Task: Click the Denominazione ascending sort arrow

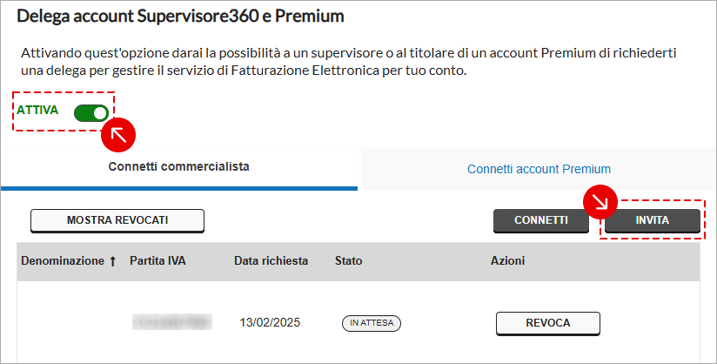Action: click(113, 261)
